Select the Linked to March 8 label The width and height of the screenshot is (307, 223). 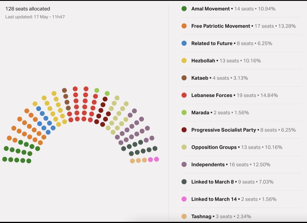coord(212,182)
